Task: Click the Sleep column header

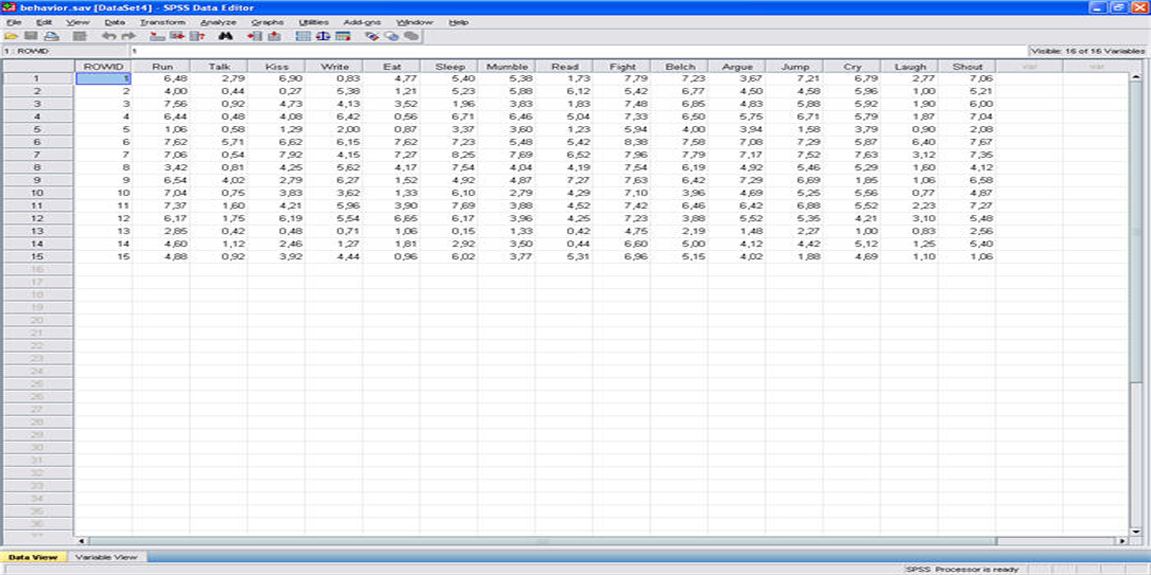Action: click(x=450, y=67)
